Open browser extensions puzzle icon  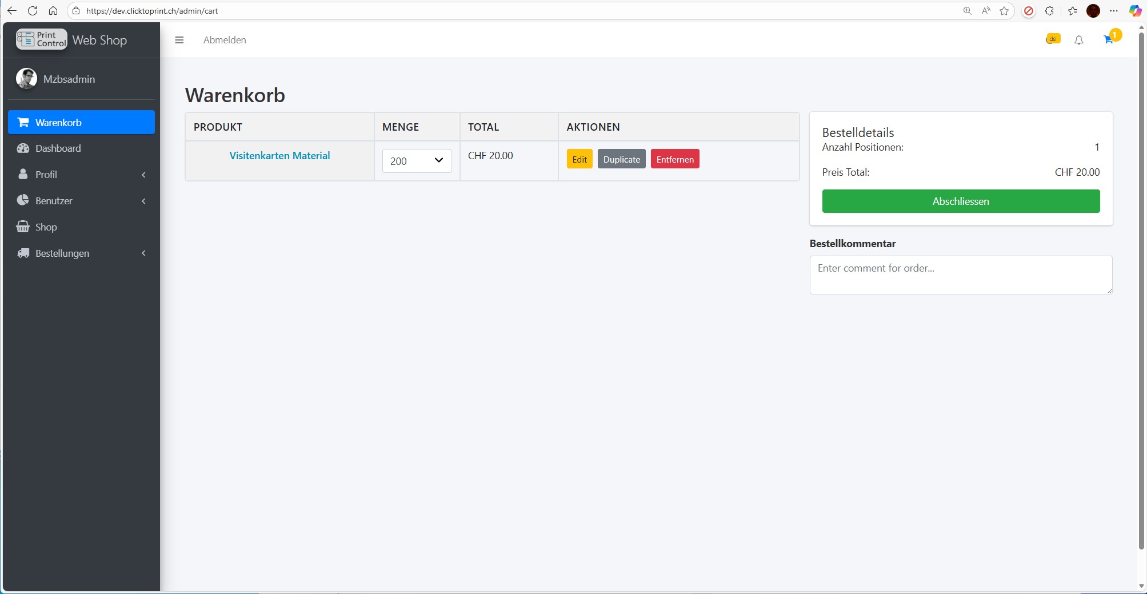coord(1049,11)
